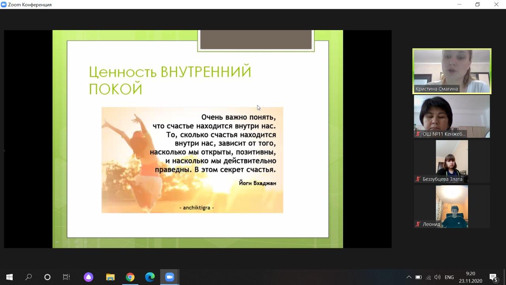Screen dimensions: 506x285
Task: Click the Леонид participant video tile
Action: tap(452, 206)
